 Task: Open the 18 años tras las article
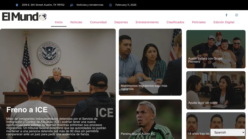pyautogui.click(x=199, y=134)
